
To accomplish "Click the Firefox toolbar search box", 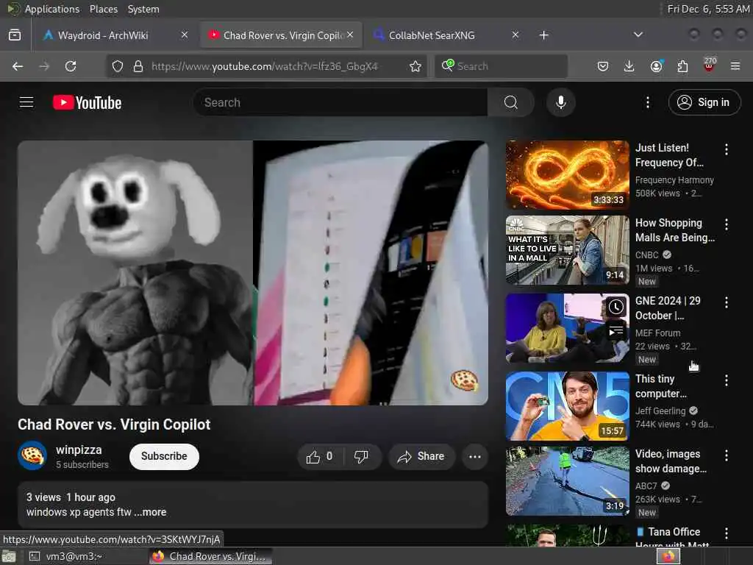I will (501, 66).
